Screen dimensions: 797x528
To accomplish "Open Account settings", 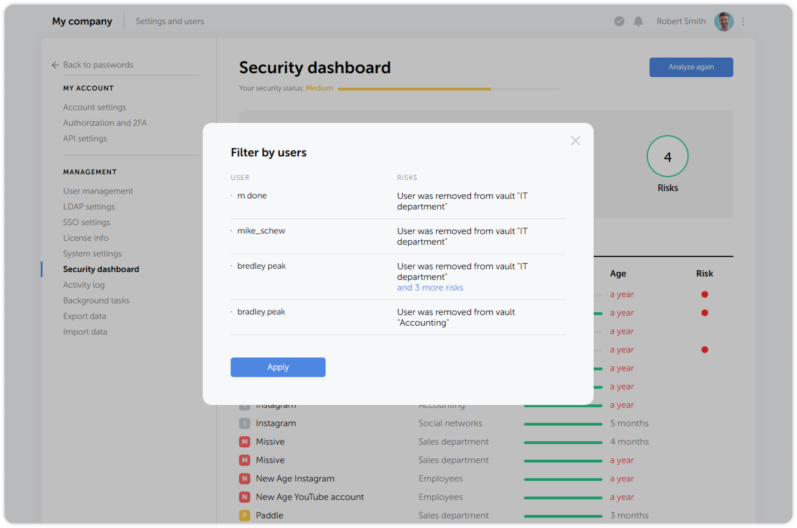I will tap(95, 107).
